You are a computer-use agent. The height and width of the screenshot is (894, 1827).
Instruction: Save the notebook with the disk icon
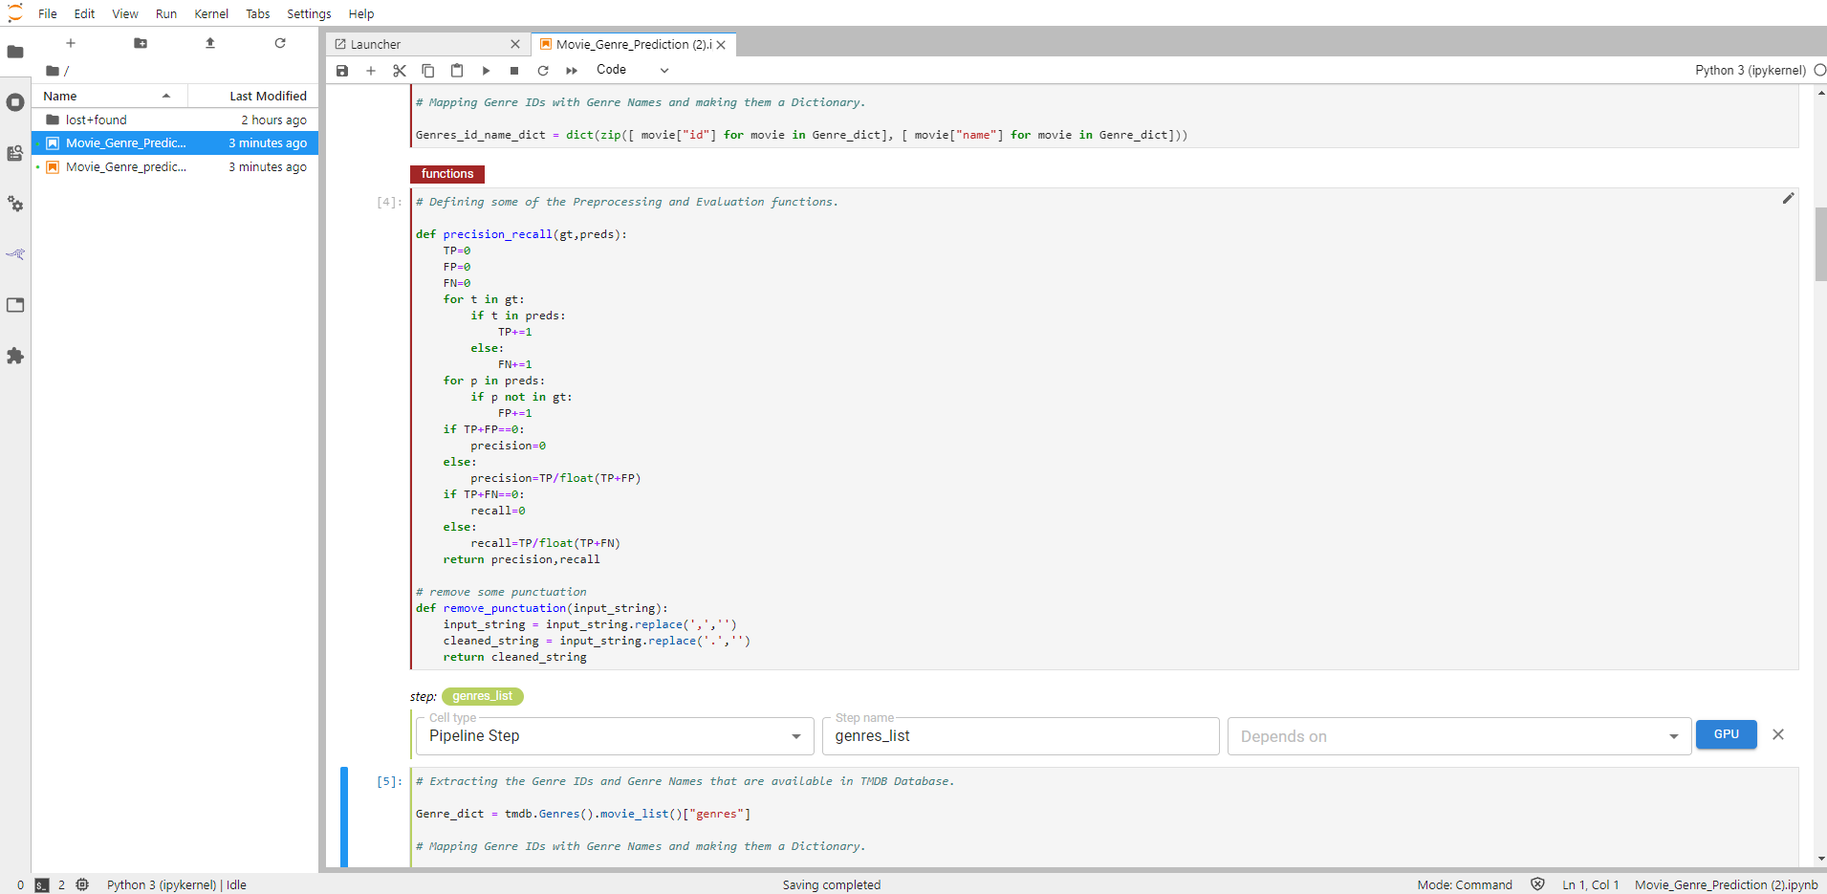point(342,70)
